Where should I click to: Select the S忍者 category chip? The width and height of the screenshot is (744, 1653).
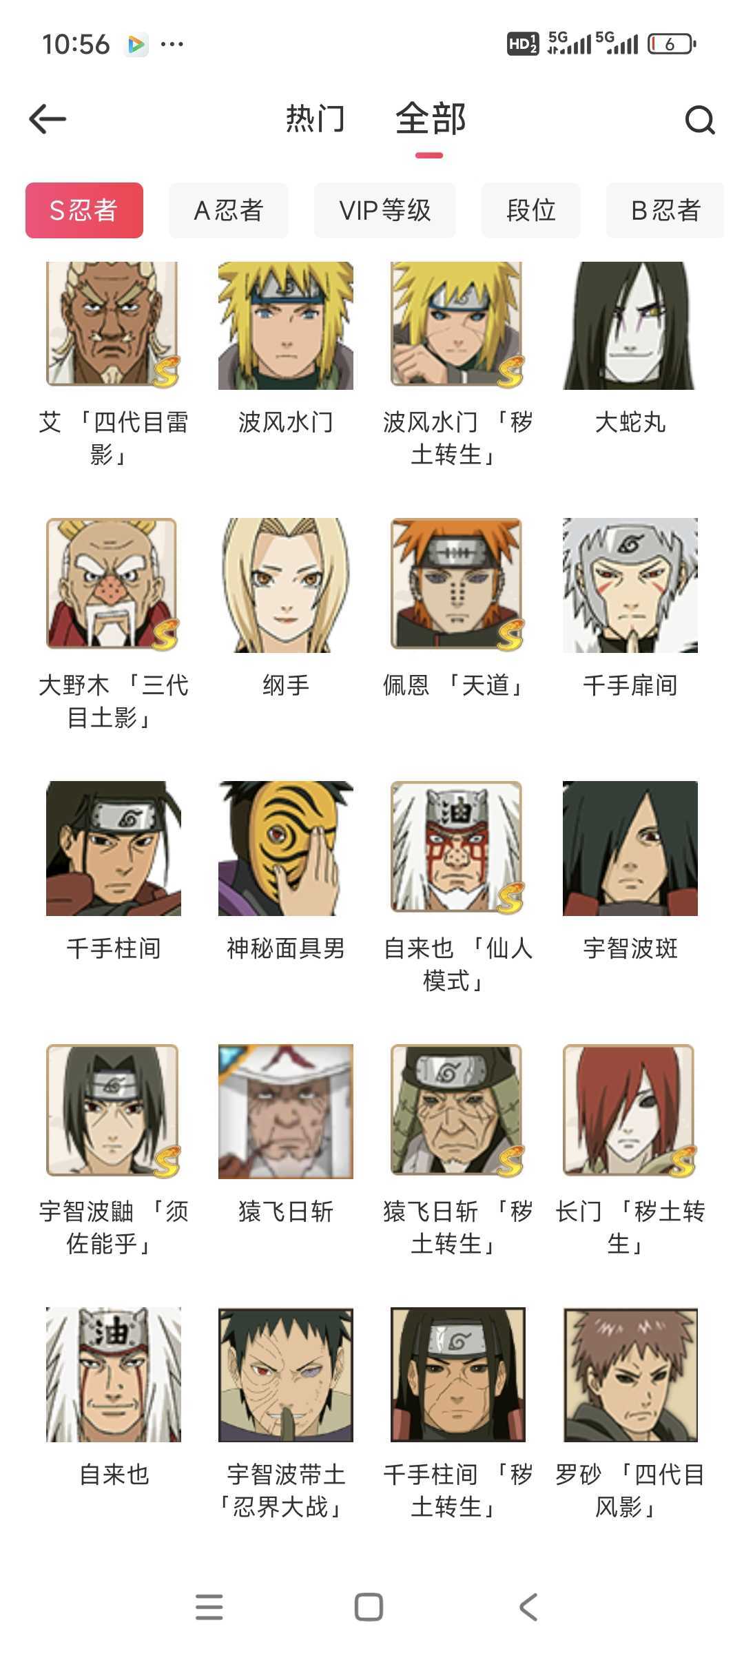[x=84, y=210]
